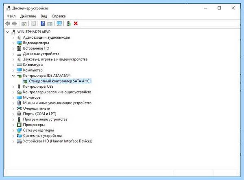Screen dimensions: 244x180
Task: Click the computer icon beside WIN-EPHM2PLABVP
Action: (13, 32)
